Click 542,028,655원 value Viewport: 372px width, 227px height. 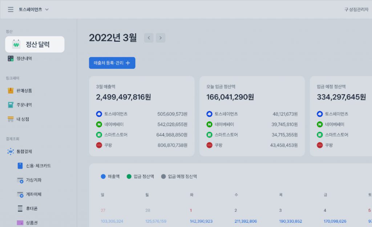coord(172,125)
